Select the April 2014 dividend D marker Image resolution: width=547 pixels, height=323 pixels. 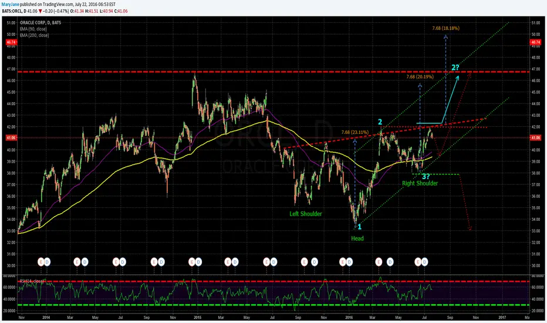click(x=85, y=261)
